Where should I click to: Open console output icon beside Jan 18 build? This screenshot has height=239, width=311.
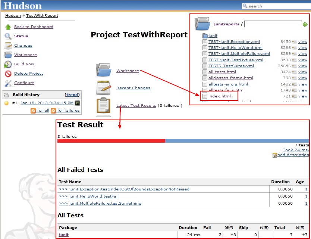click(78, 103)
